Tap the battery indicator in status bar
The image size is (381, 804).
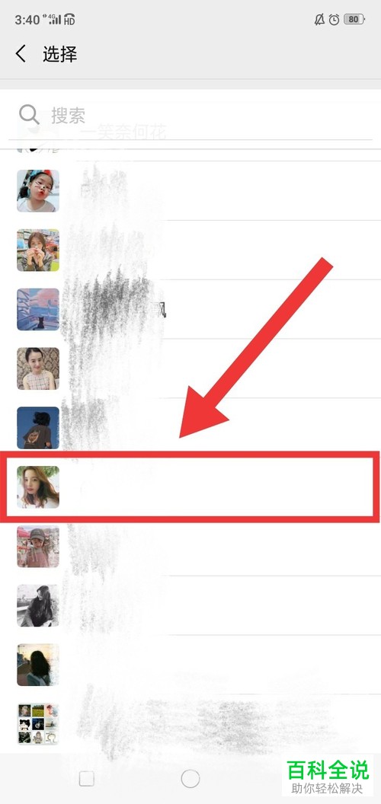pos(354,20)
